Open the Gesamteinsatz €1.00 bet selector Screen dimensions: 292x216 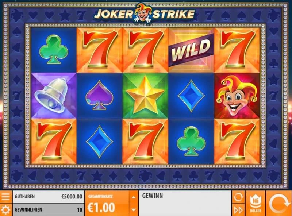click(107, 203)
